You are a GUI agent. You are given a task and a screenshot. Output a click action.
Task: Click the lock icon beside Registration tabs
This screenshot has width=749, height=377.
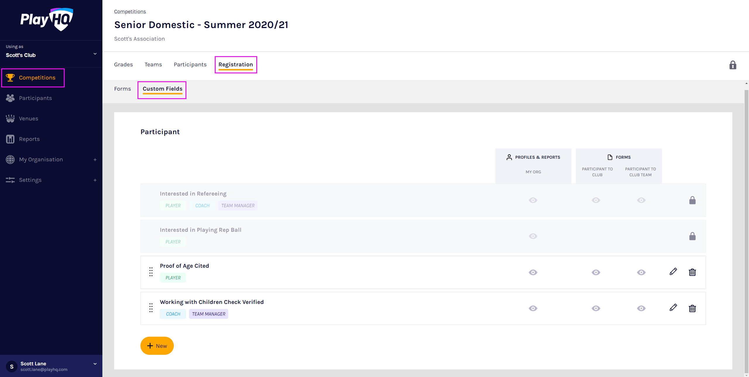point(733,65)
